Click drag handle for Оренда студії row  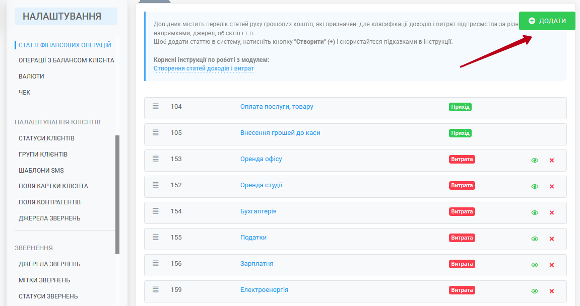click(x=156, y=185)
